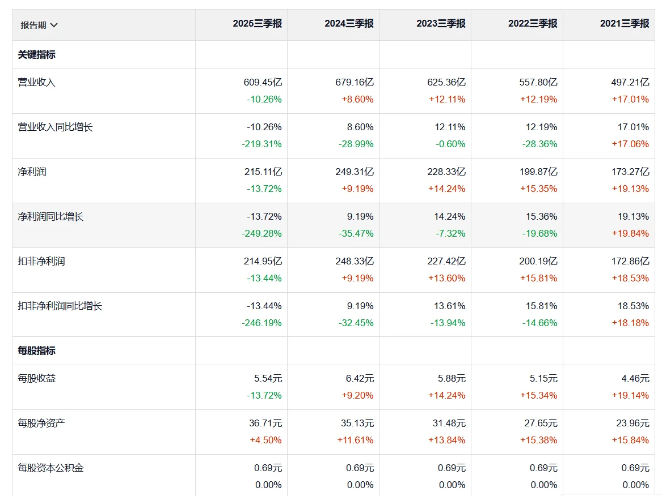Select the 4.46元 earnings per share

coord(635,378)
